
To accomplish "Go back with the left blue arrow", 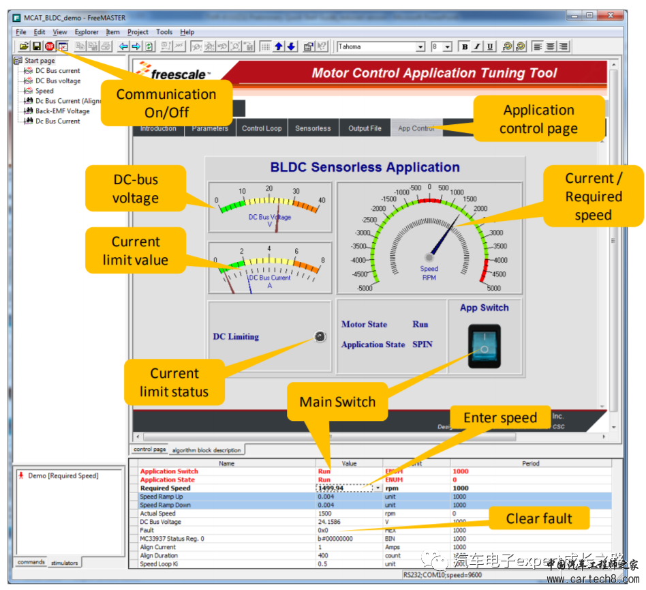I will pyautogui.click(x=123, y=46).
